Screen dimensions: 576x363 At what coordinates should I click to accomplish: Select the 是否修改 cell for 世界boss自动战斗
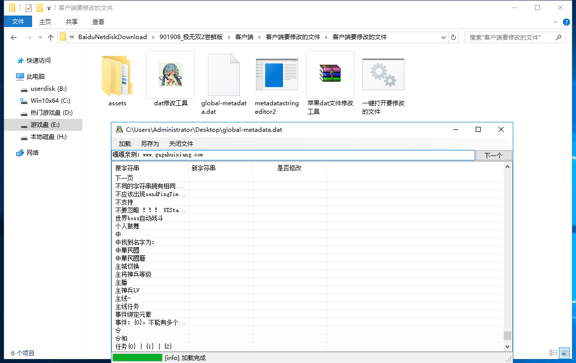[290, 218]
